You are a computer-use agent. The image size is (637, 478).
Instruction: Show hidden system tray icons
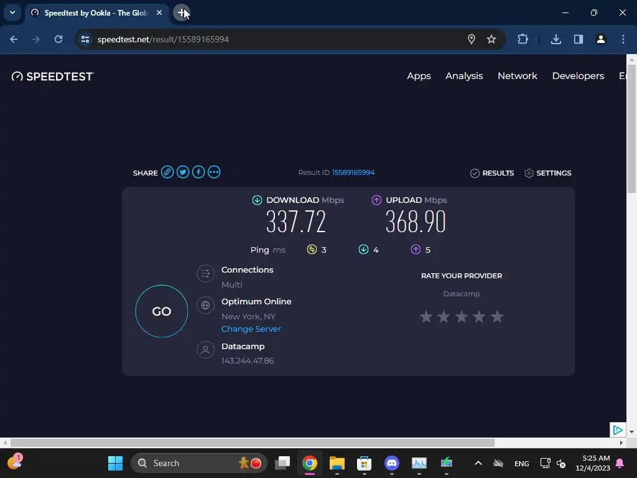tap(478, 463)
